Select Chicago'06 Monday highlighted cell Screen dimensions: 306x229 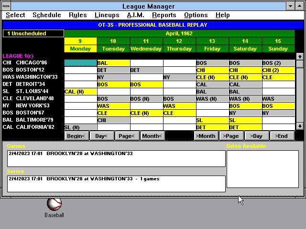tap(80, 63)
